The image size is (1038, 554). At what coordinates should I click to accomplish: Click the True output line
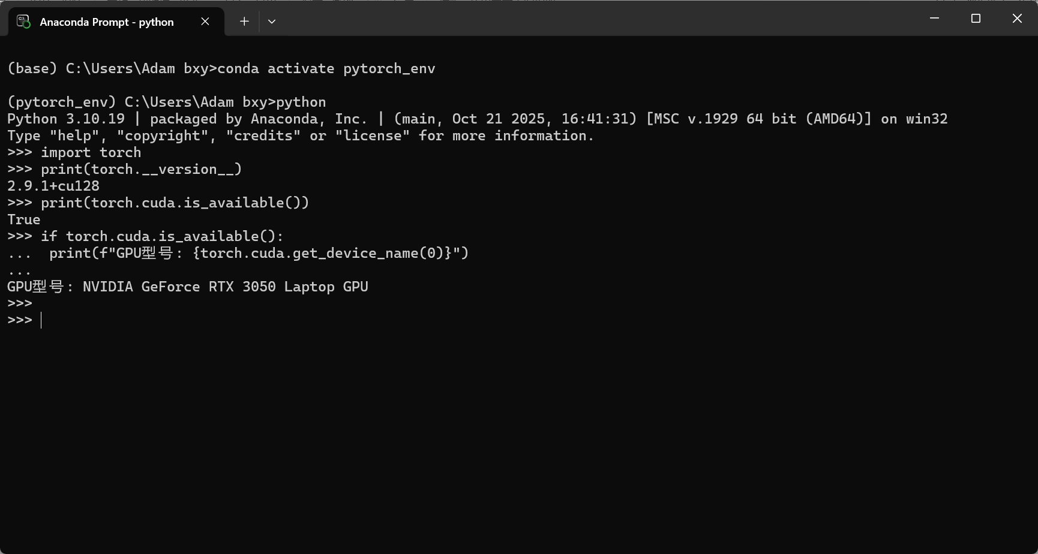pos(24,220)
